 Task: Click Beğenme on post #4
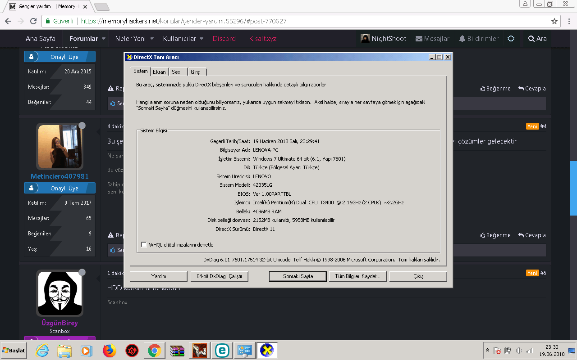pyautogui.click(x=495, y=235)
